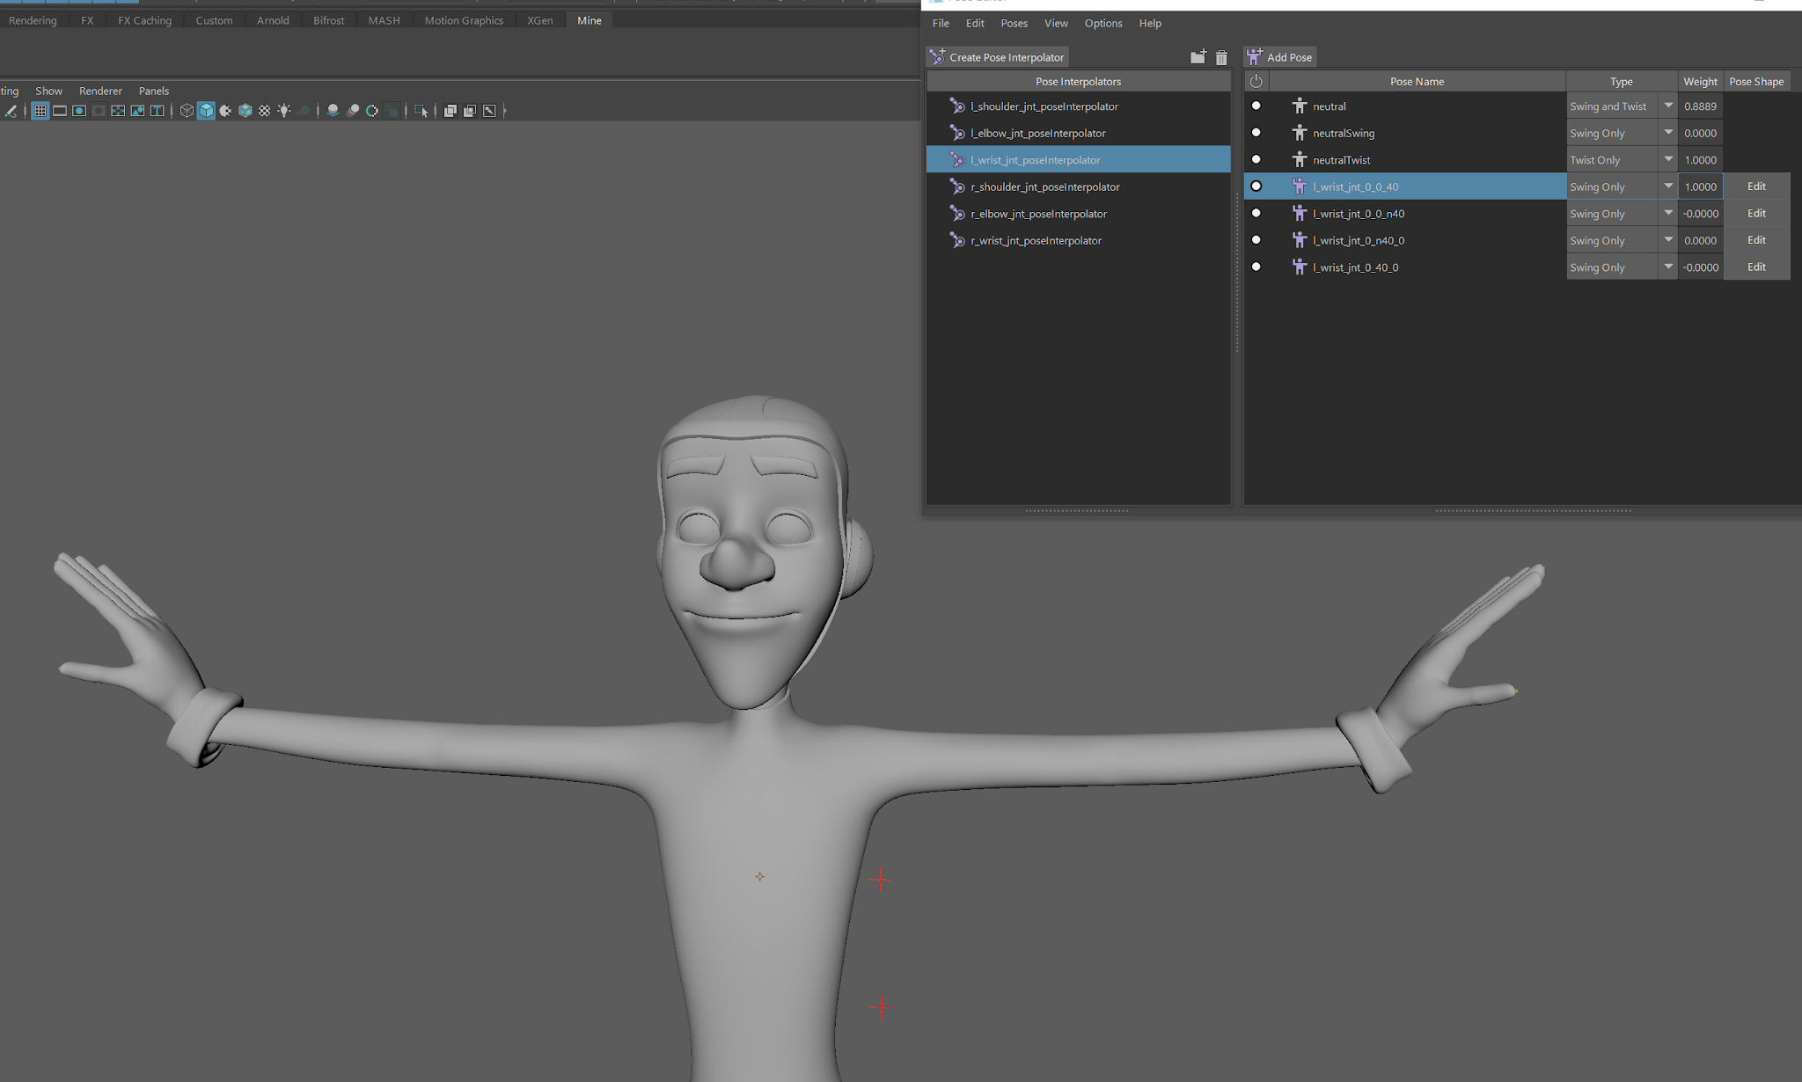This screenshot has width=1802, height=1082.
Task: Switch to the Arnold shelf tab
Action: click(x=273, y=20)
